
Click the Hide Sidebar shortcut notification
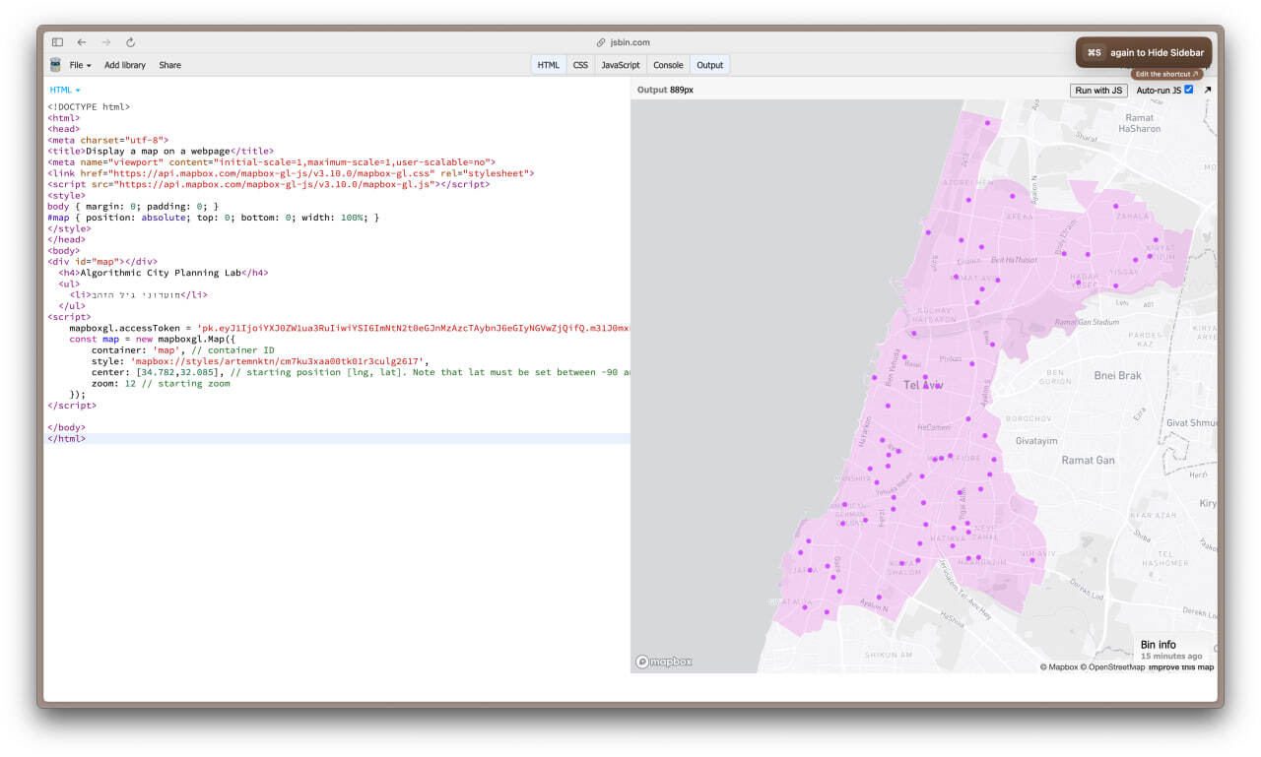click(x=1144, y=52)
